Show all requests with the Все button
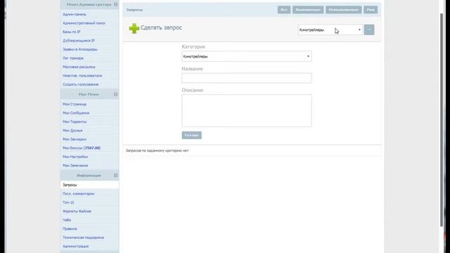450x253 pixels. [284, 10]
